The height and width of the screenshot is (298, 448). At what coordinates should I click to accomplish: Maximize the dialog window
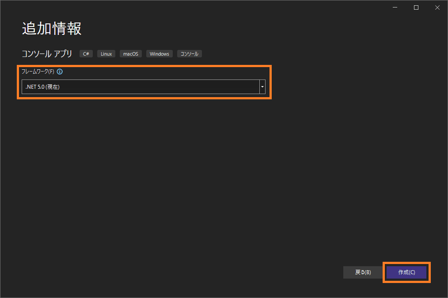[x=416, y=8]
